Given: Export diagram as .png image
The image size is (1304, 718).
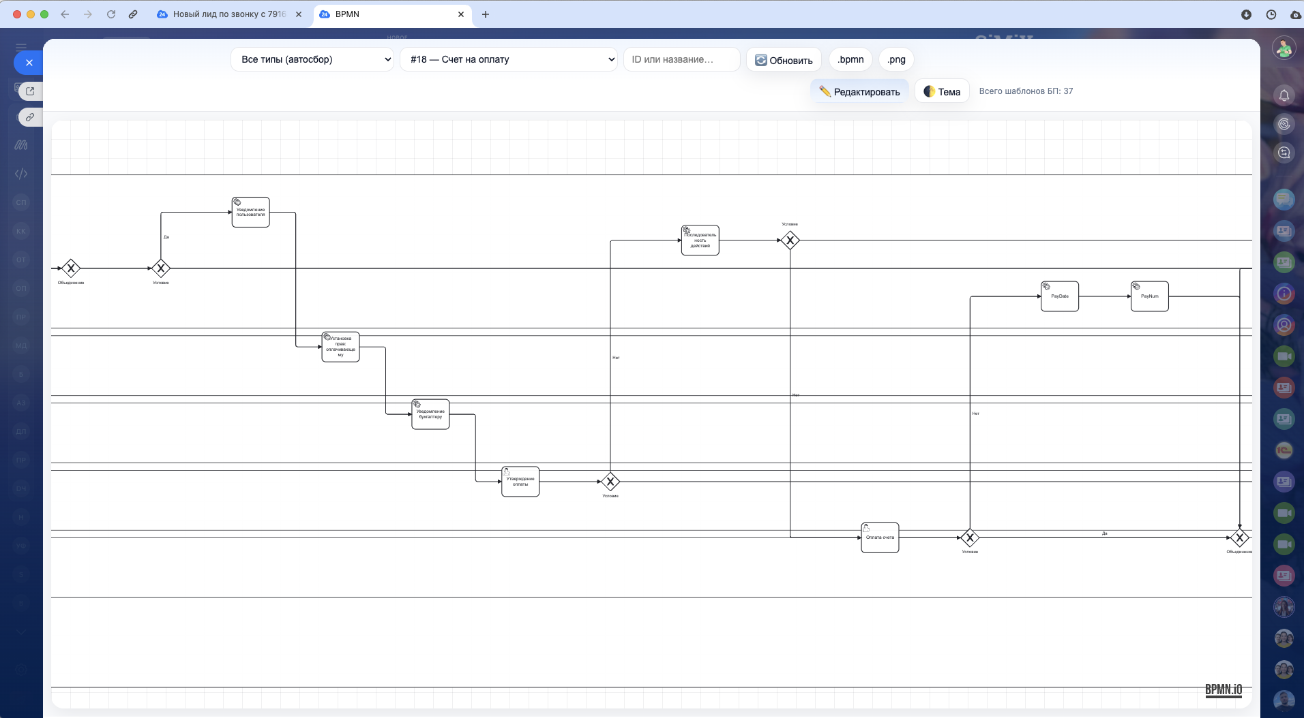Looking at the screenshot, I should (896, 59).
